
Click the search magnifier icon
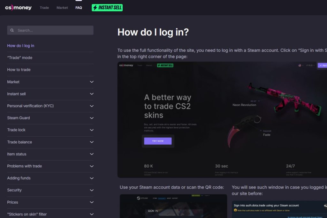click(12, 30)
